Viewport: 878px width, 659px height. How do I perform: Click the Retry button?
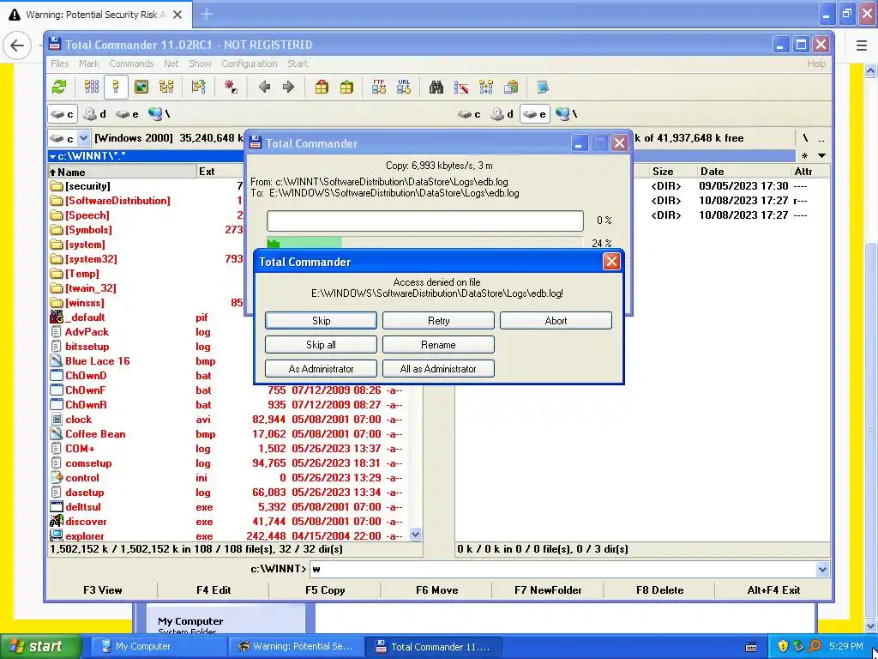pyautogui.click(x=438, y=321)
